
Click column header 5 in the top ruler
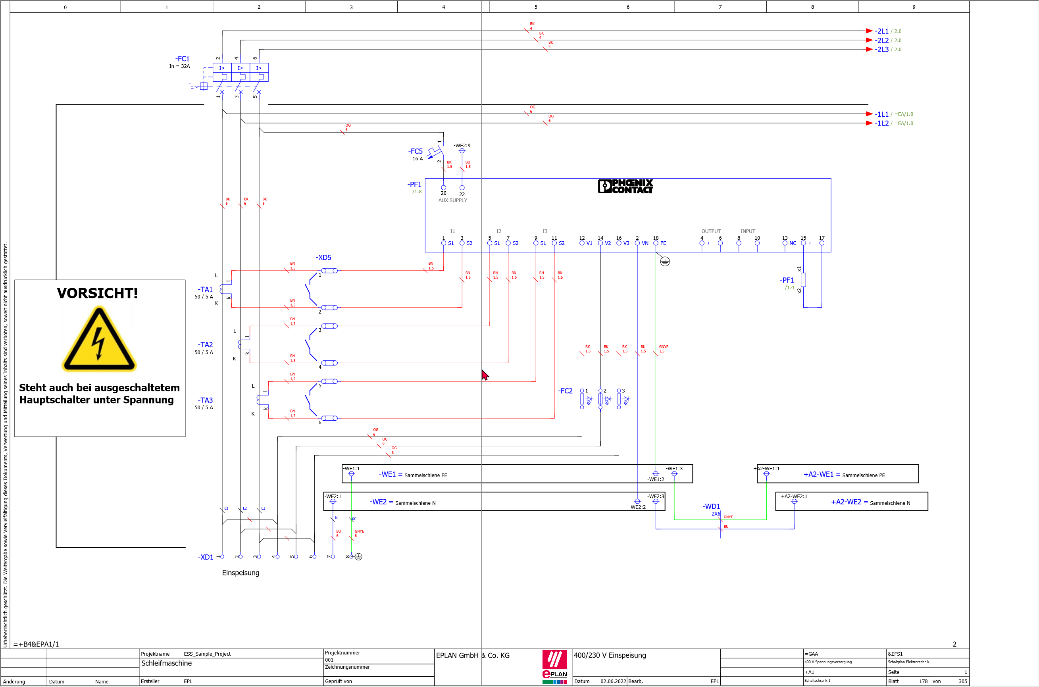click(x=535, y=7)
